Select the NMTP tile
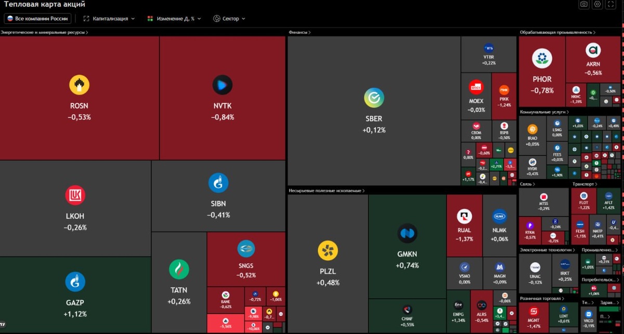Image resolution: width=624 pixels, height=334 pixels. [x=597, y=229]
